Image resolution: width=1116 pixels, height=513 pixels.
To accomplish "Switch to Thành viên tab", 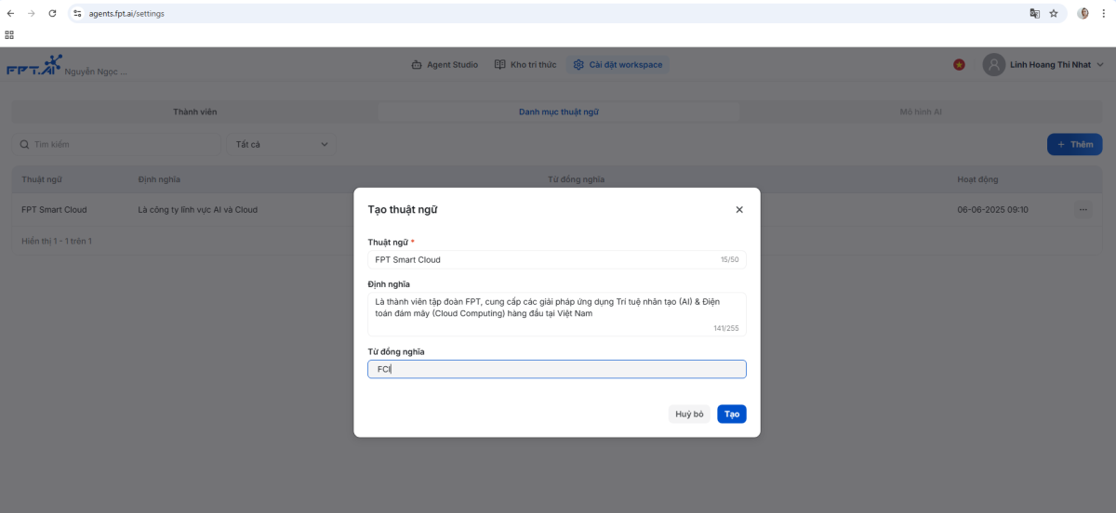I will pos(194,112).
